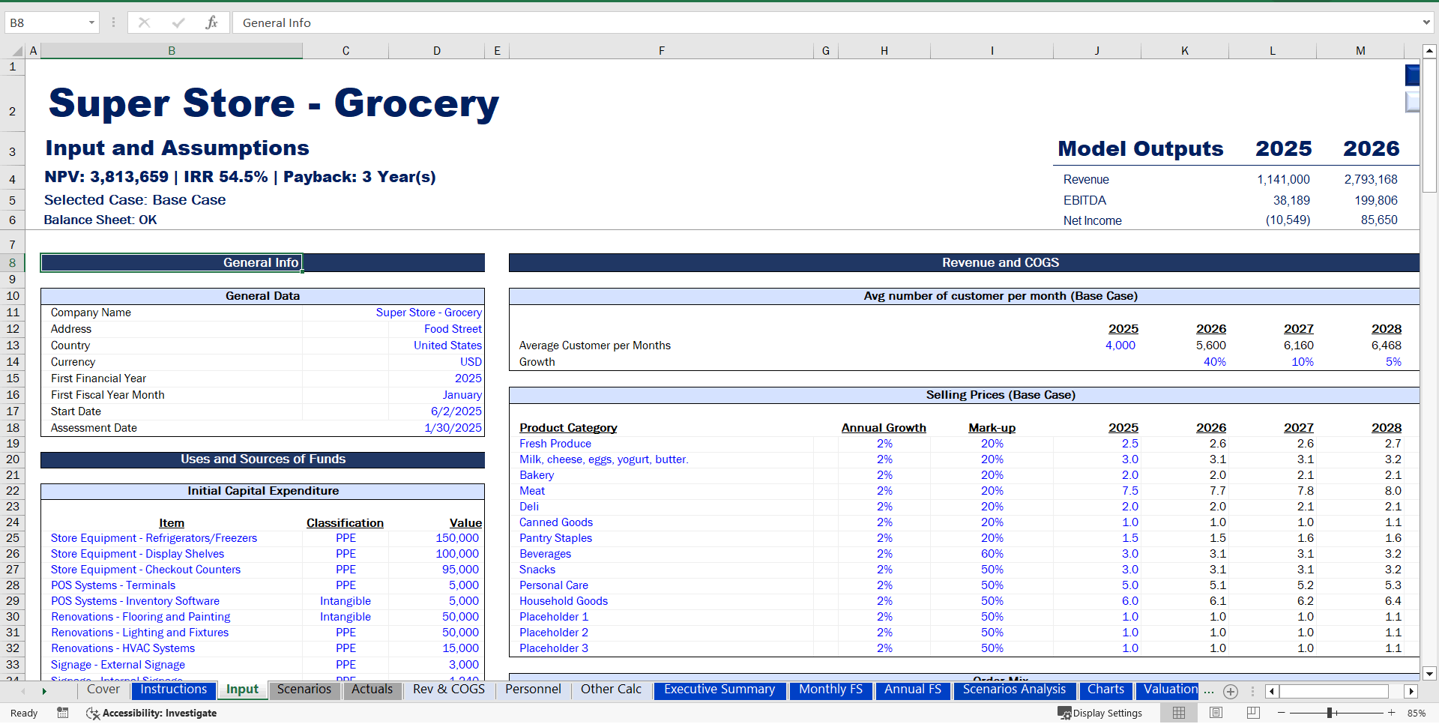Select row 8 header

pos(13,263)
